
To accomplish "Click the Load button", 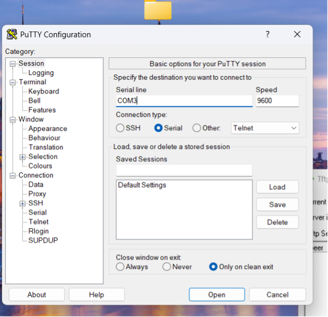I will [x=277, y=187].
